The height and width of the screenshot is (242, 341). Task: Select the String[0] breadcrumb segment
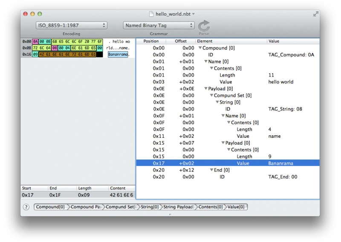pyautogui.click(x=150, y=207)
